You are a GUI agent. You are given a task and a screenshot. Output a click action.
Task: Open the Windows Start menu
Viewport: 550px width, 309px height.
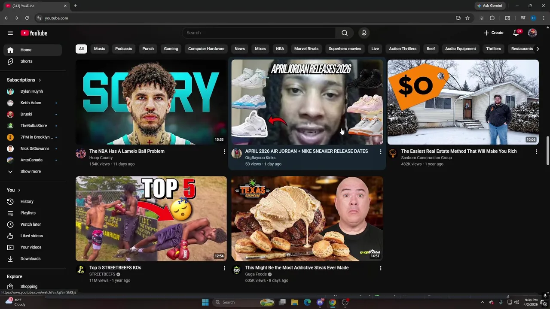pos(205,302)
